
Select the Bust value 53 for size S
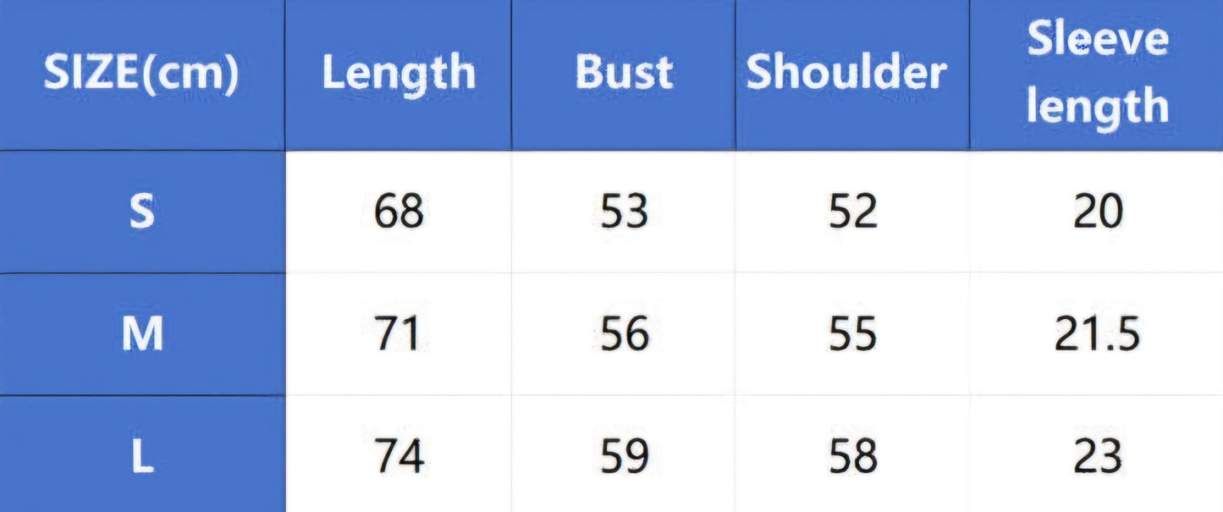pyautogui.click(x=625, y=212)
